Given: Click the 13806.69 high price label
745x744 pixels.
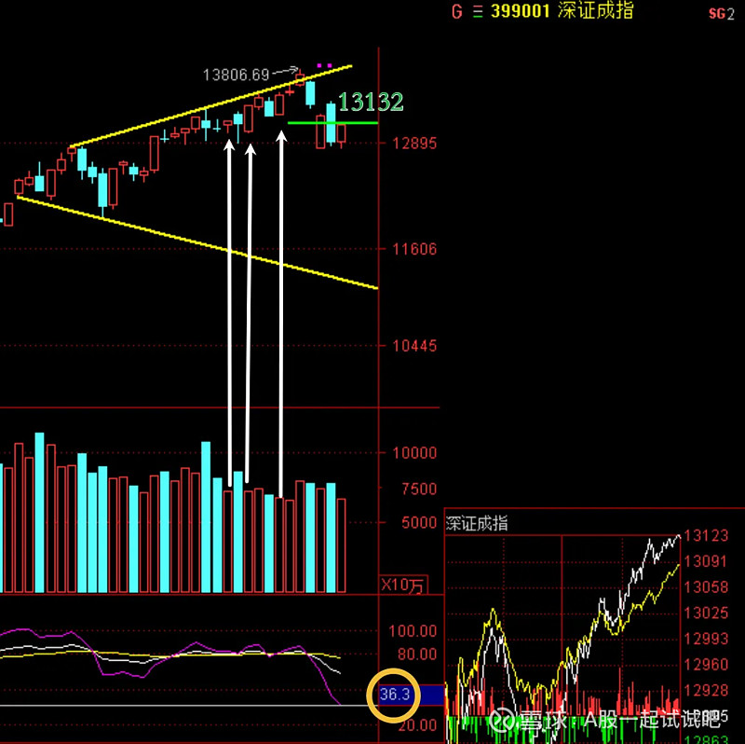Looking at the screenshot, I should click(236, 75).
